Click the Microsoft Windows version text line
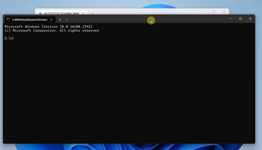This screenshot has height=150, width=262. coord(48,27)
